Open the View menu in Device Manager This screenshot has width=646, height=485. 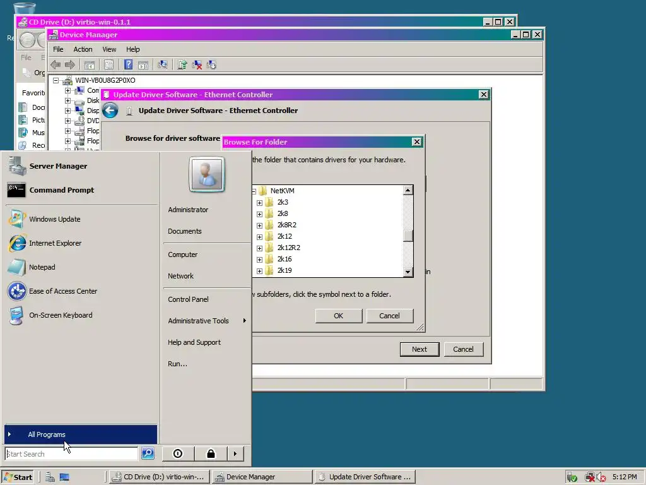click(109, 49)
